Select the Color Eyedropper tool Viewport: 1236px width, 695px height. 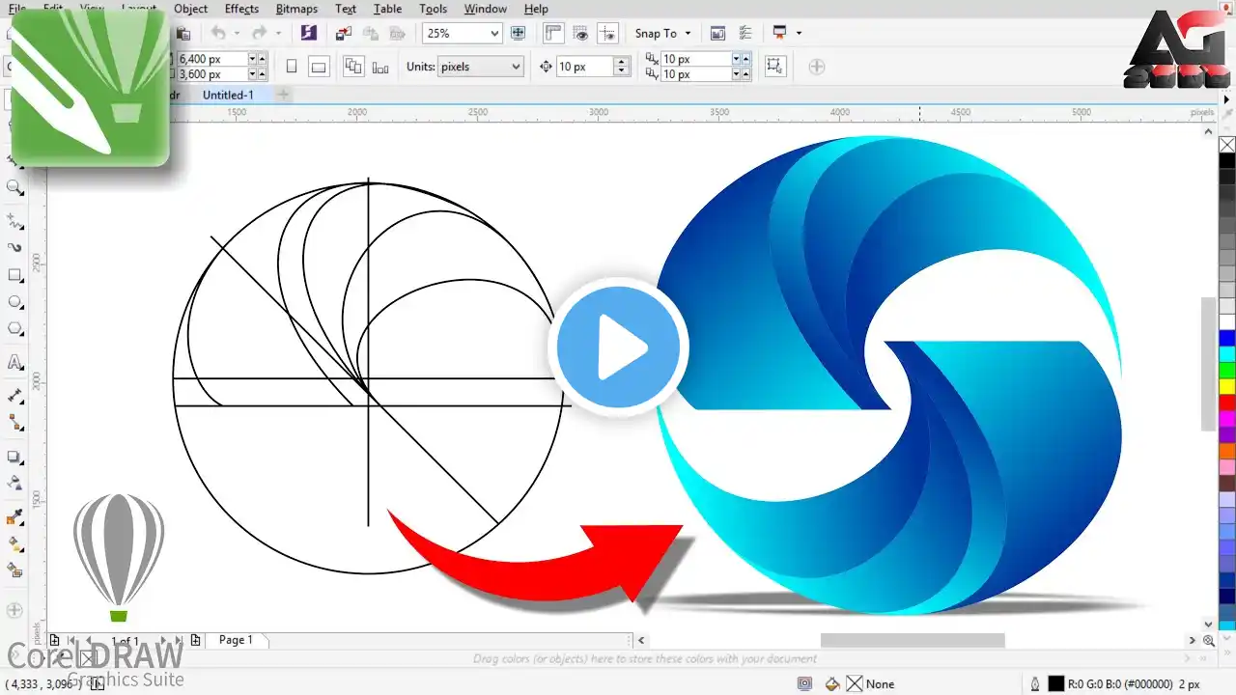(14, 517)
